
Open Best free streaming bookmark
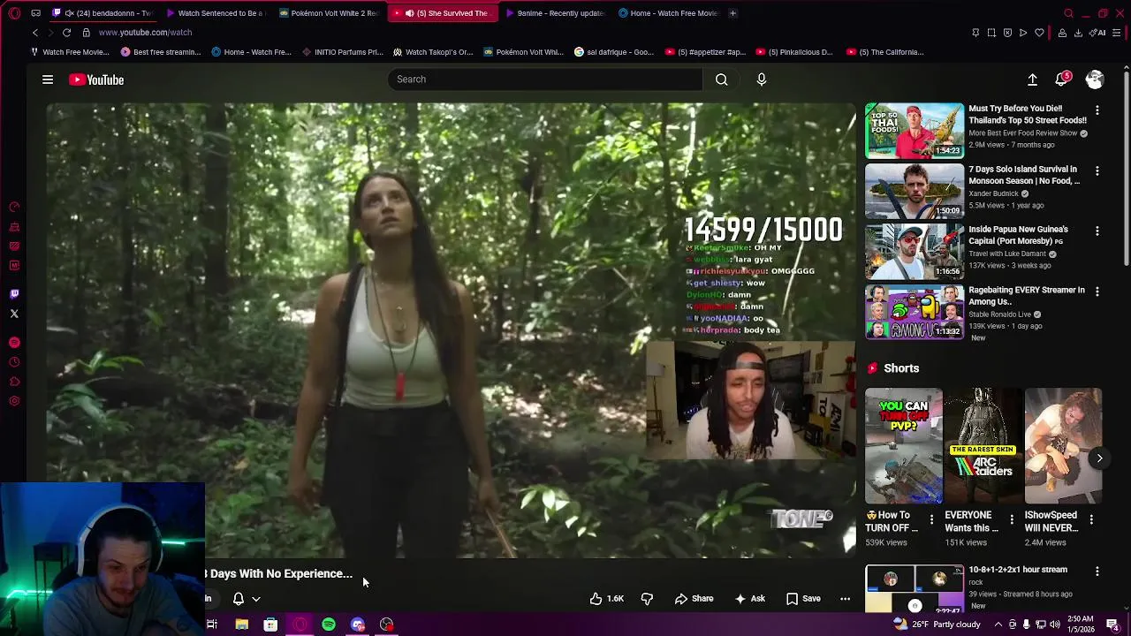161,52
